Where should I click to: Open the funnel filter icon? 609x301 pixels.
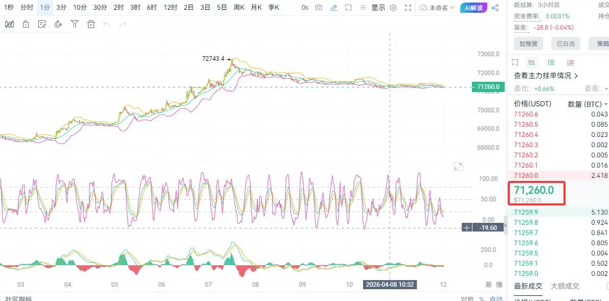[75, 25]
